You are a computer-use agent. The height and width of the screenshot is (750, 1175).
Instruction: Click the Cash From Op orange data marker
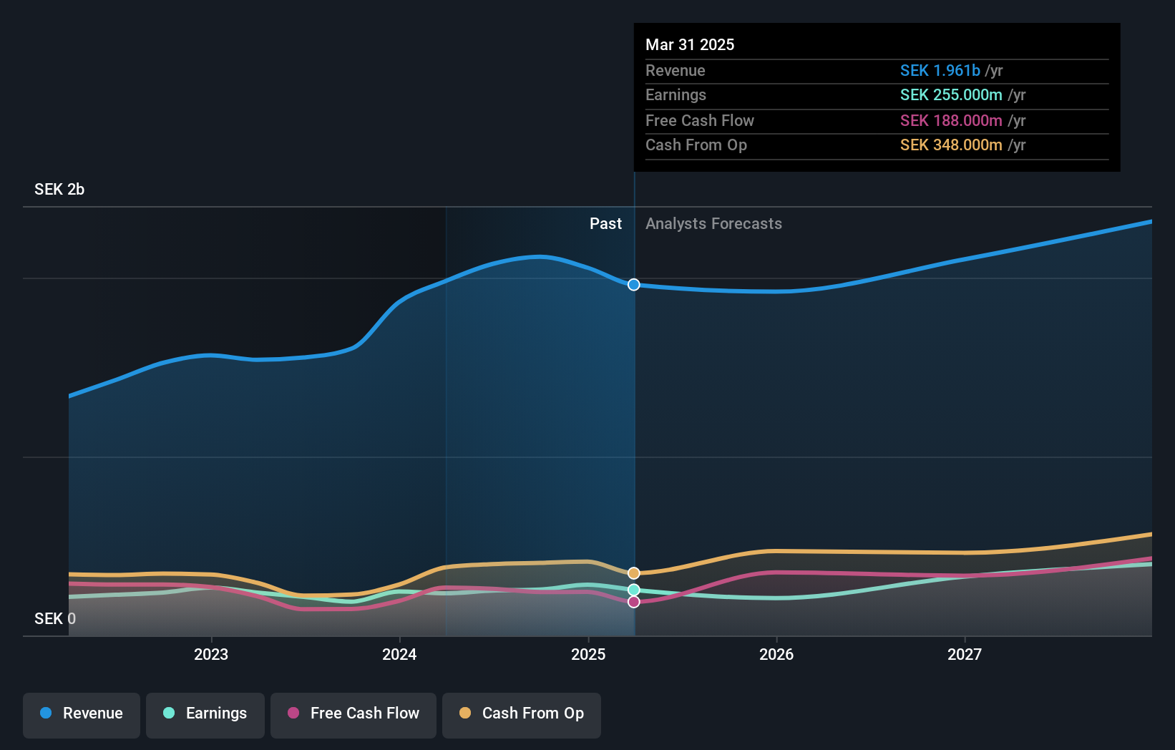coord(634,573)
